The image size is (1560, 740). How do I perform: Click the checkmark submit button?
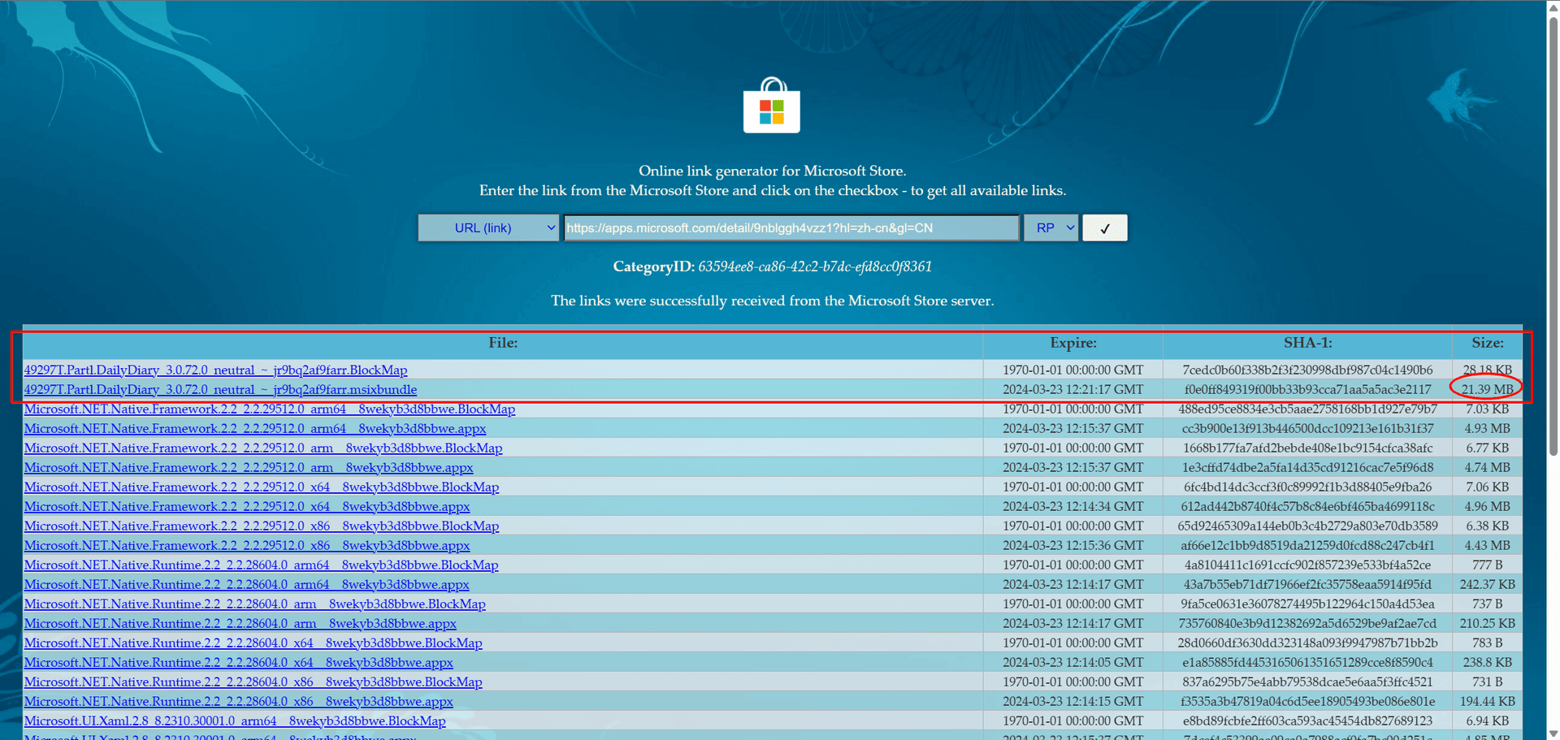point(1105,228)
